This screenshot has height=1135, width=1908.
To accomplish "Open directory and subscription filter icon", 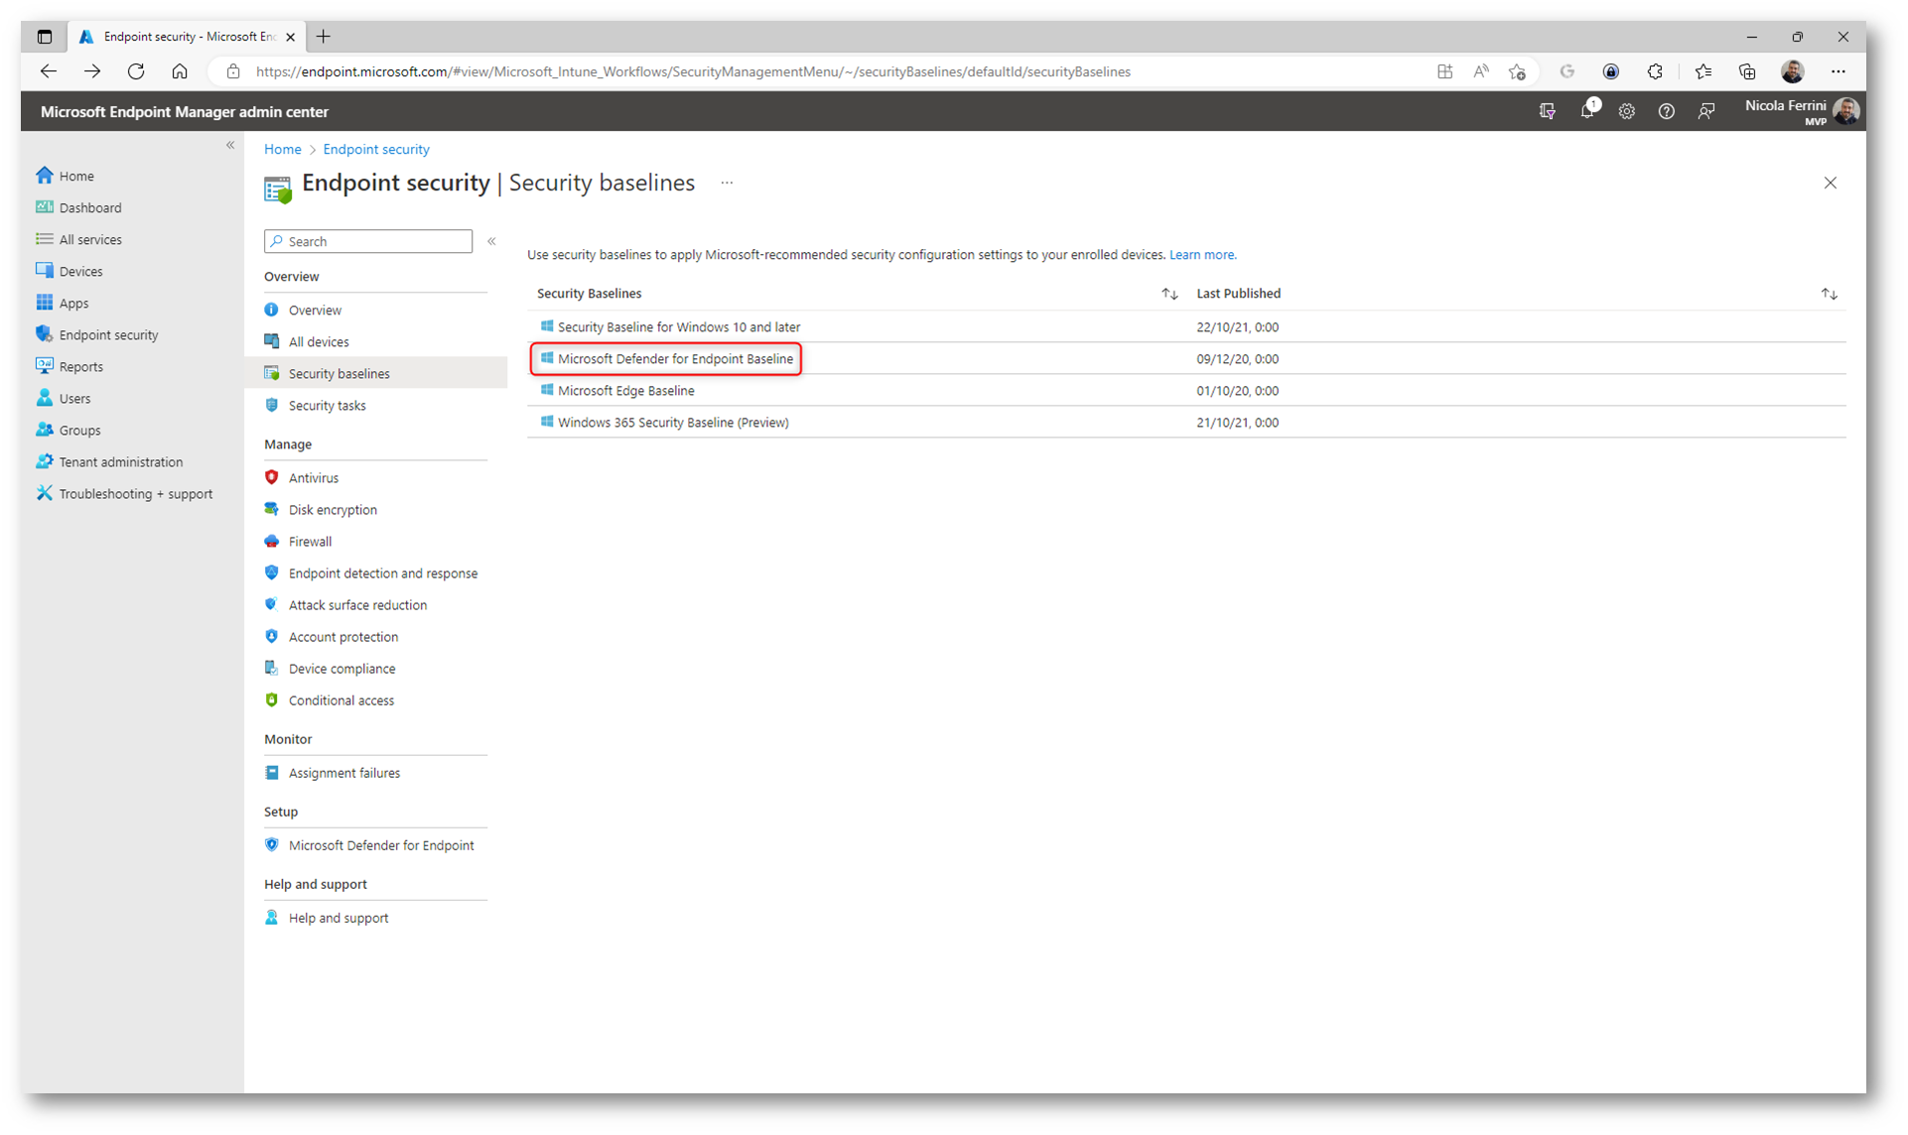I will (x=1547, y=112).
